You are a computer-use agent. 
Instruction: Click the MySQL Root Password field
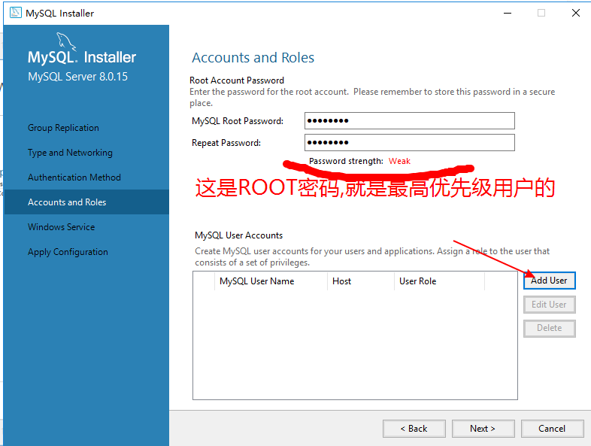pyautogui.click(x=409, y=121)
